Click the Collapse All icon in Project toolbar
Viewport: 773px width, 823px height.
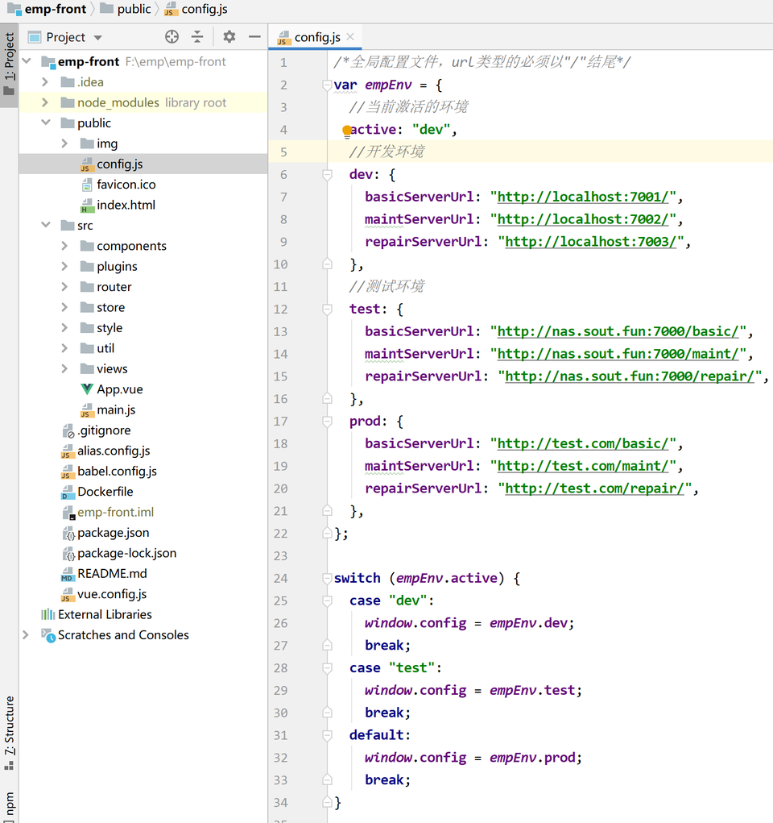click(x=196, y=36)
